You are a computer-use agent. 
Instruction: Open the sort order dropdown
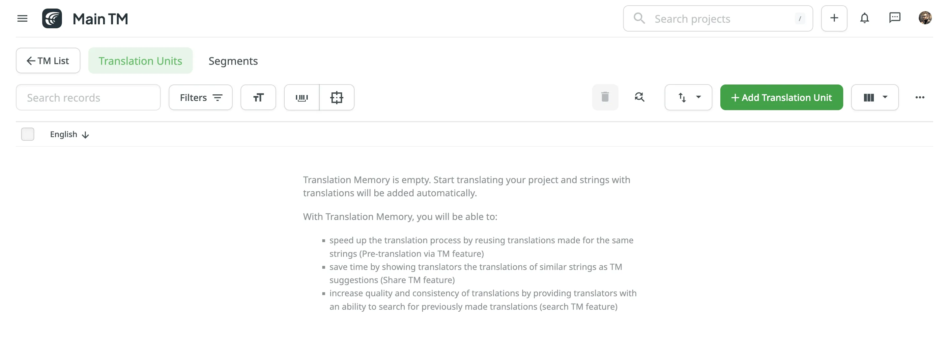[x=688, y=97]
